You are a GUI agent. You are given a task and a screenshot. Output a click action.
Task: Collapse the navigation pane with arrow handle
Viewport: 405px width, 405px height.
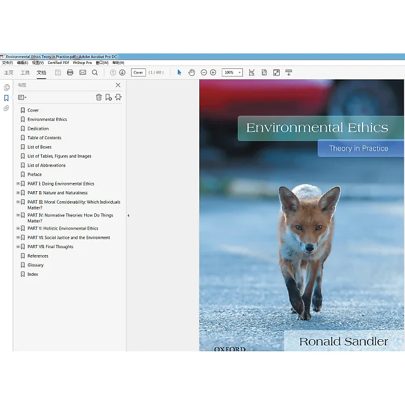(128, 215)
